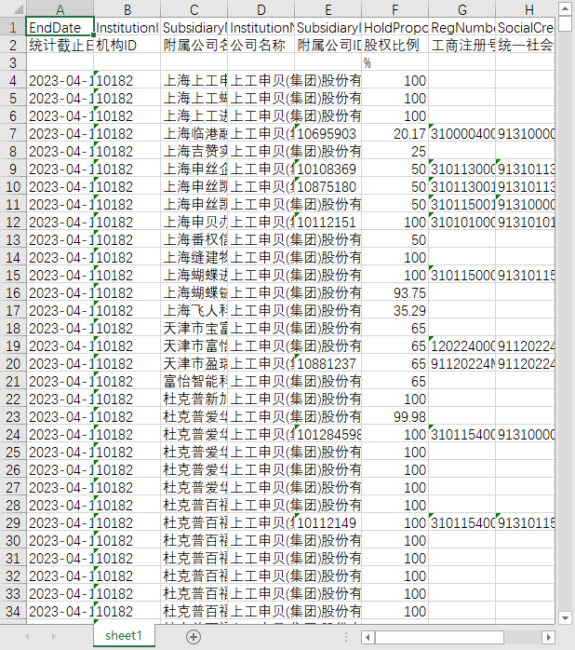575x650 pixels.
Task: Select the 统一社会 header cell in H2
Action: pos(526,45)
